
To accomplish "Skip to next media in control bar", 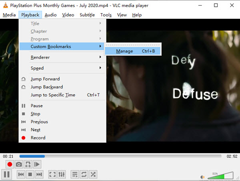I will click(x=39, y=174).
